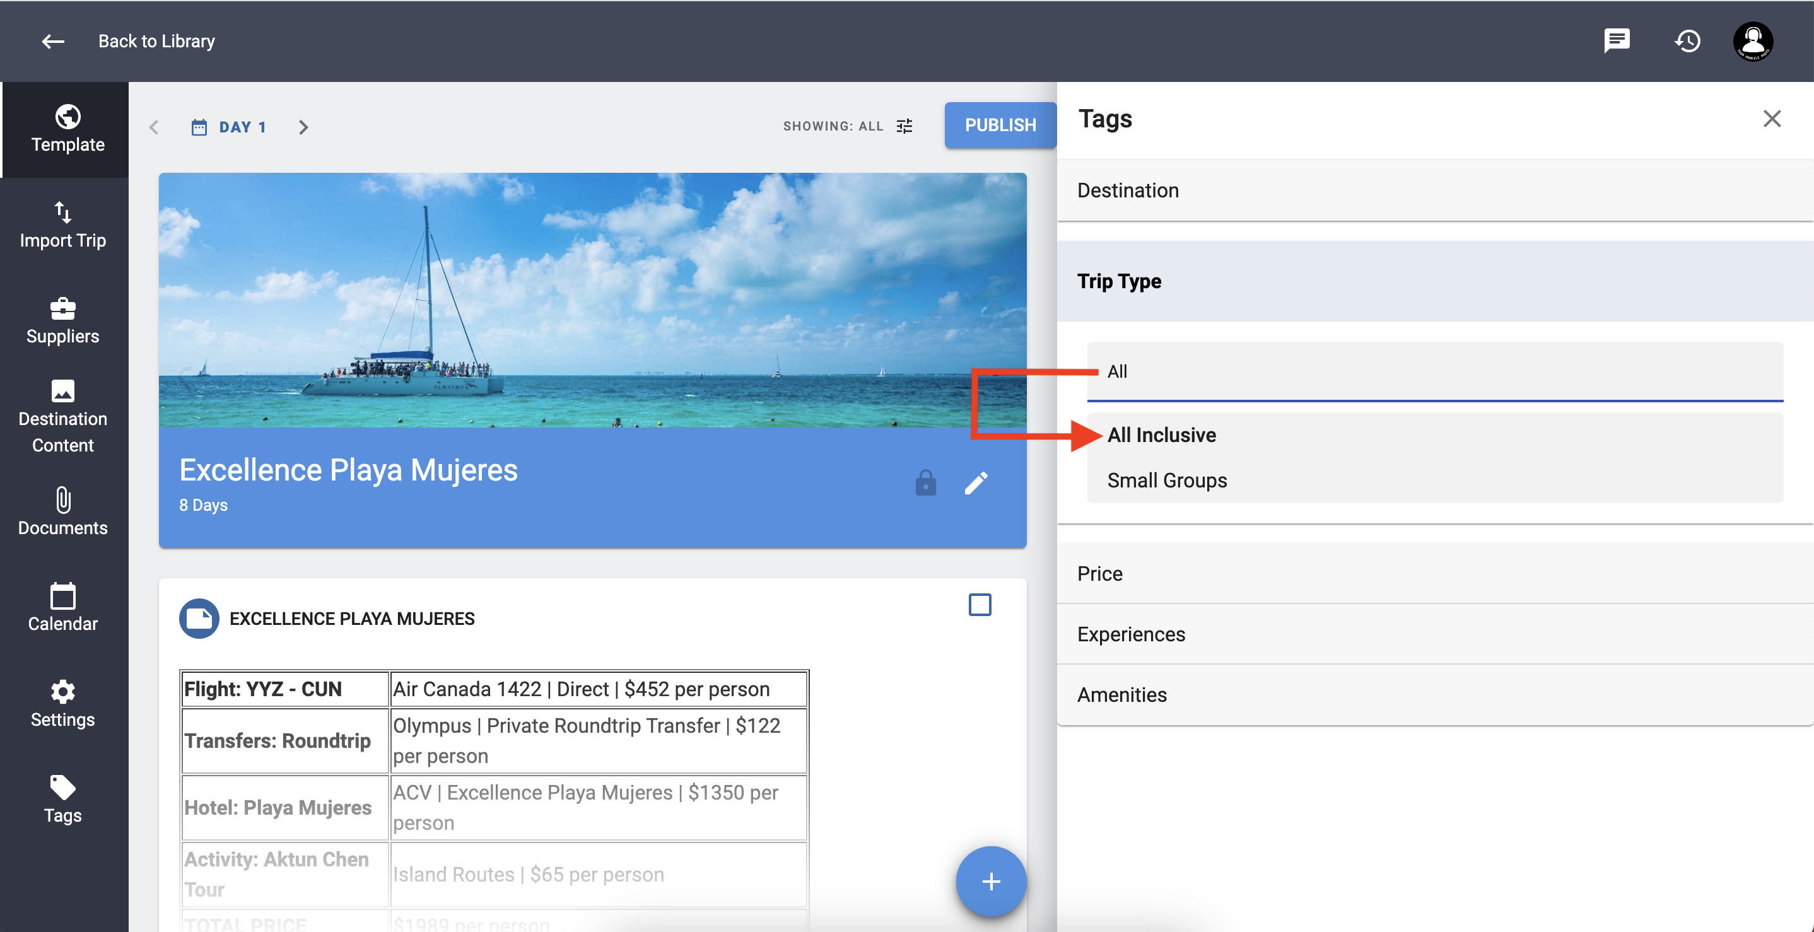The width and height of the screenshot is (1814, 932).
Task: Open Tags in the sidebar
Action: (x=62, y=800)
